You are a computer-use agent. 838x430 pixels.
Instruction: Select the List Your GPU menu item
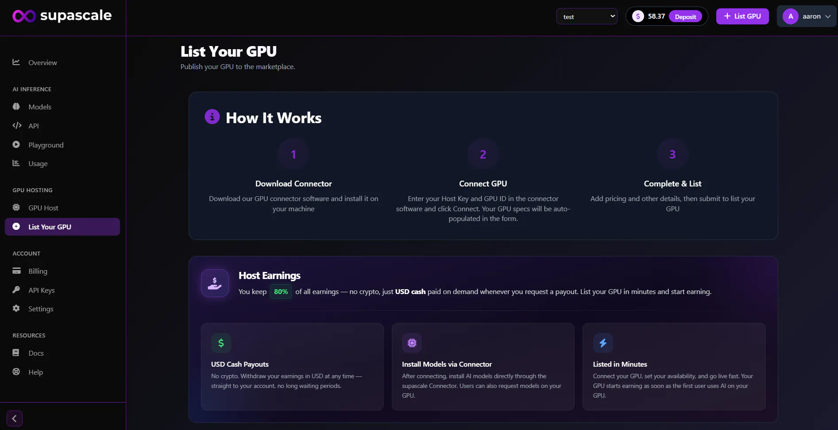[x=62, y=227]
